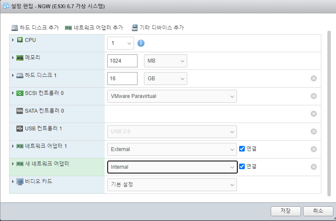Click the hard disk 1 drive icon
The image size is (336, 221).
point(20,76)
